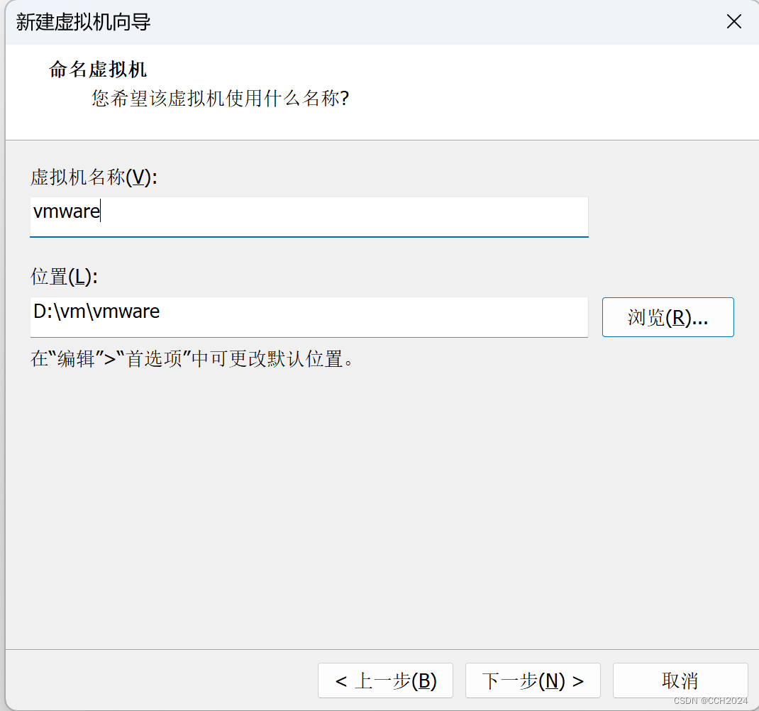Click the 位置 path field
The width and height of the screenshot is (759, 711).
[x=309, y=316]
